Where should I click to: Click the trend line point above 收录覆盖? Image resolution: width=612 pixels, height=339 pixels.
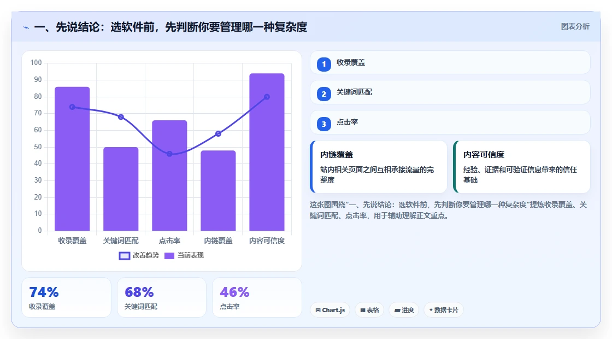(72, 107)
